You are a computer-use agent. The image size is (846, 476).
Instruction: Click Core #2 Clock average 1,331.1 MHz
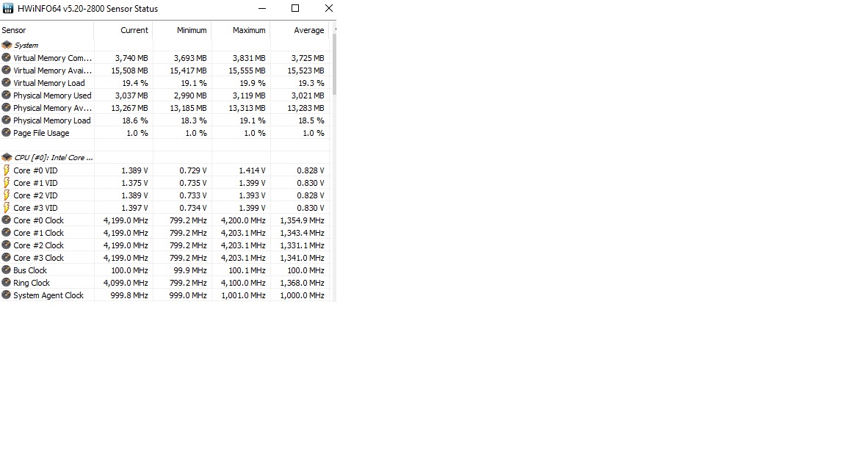point(302,245)
